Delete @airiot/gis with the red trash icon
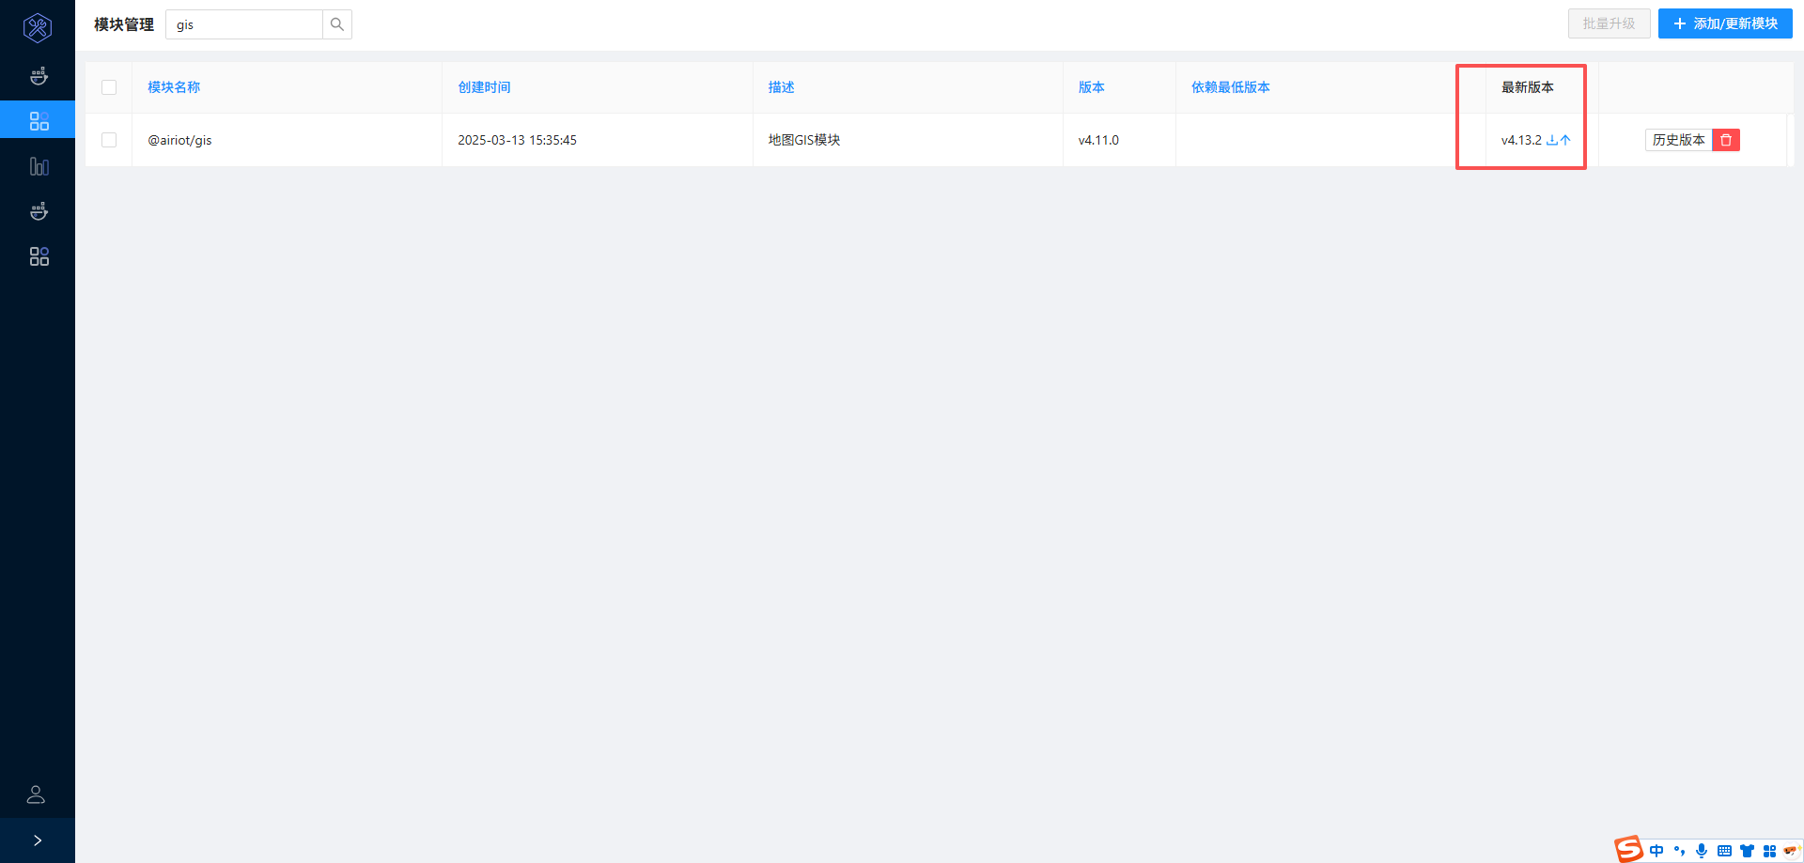This screenshot has width=1804, height=863. click(1726, 140)
